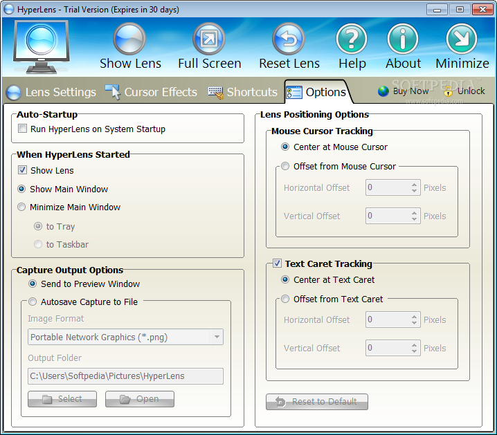This screenshot has width=497, height=435.
Task: Close the HyperLens window
Action: (x=482, y=10)
